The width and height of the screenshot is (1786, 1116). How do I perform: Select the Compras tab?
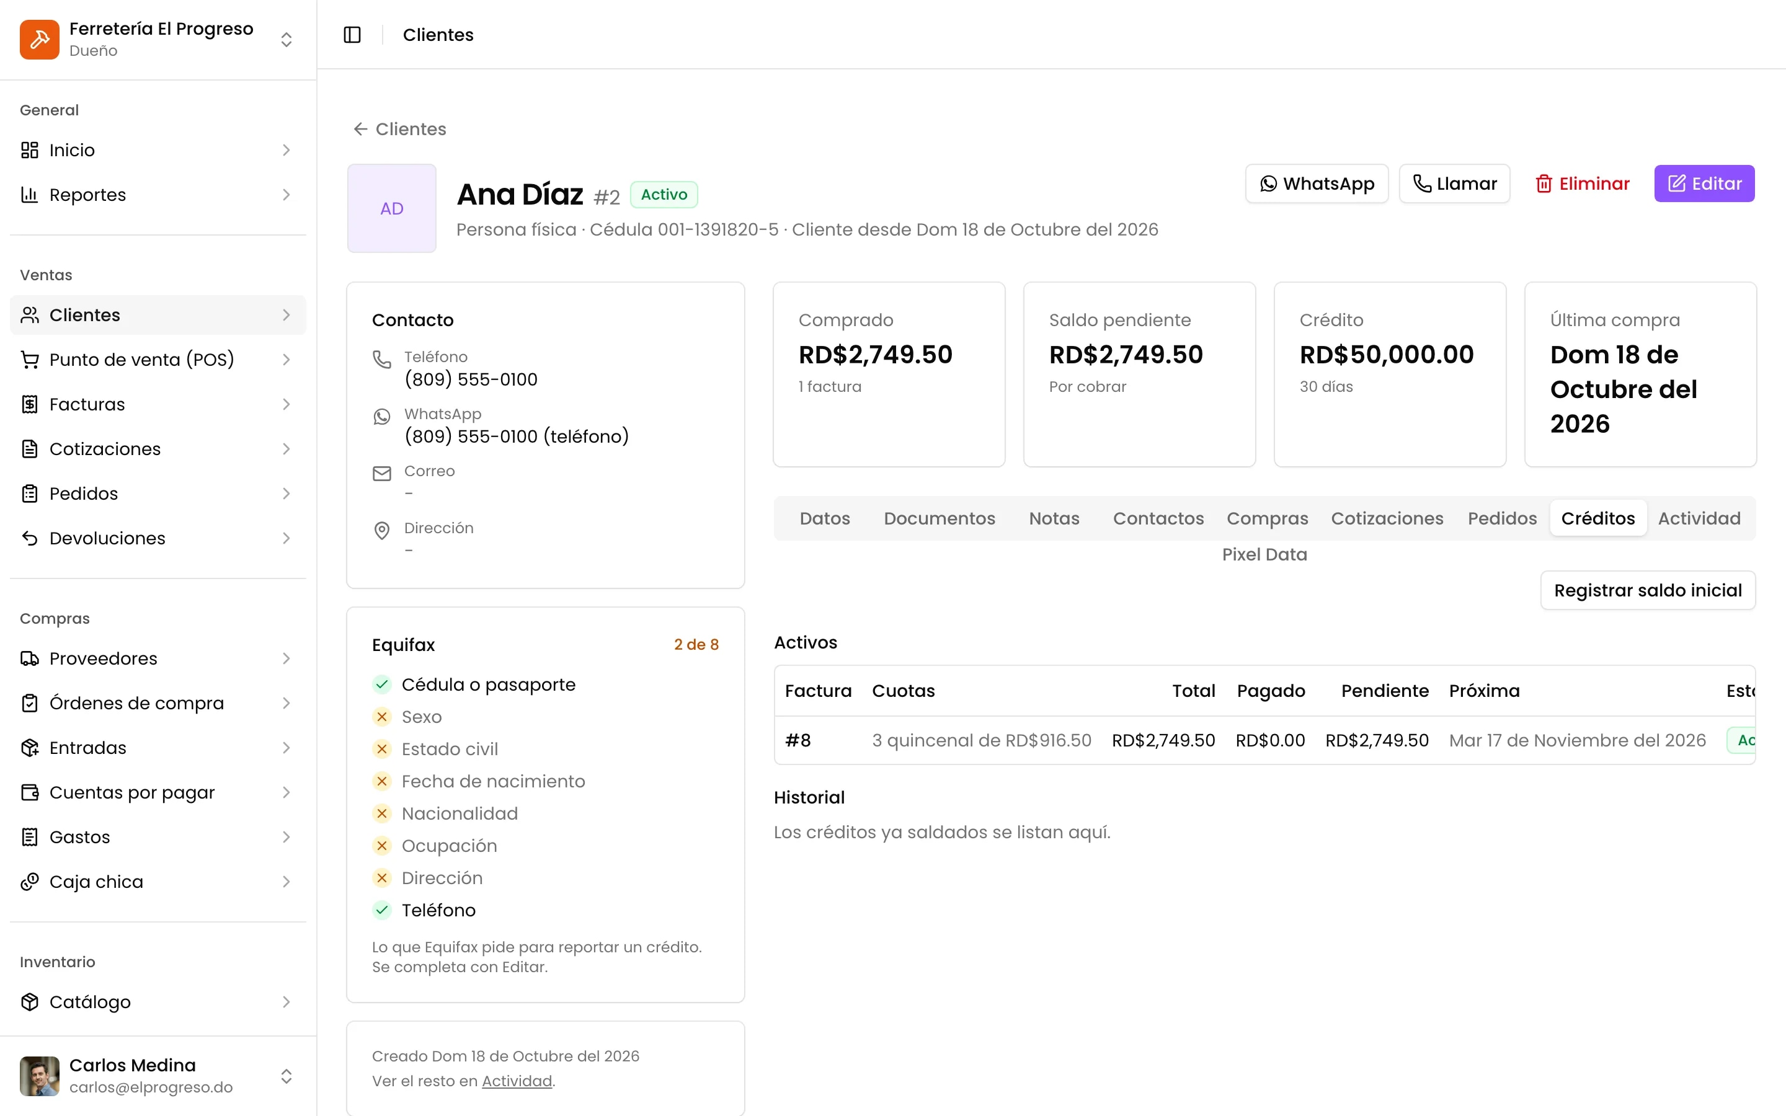click(1266, 518)
